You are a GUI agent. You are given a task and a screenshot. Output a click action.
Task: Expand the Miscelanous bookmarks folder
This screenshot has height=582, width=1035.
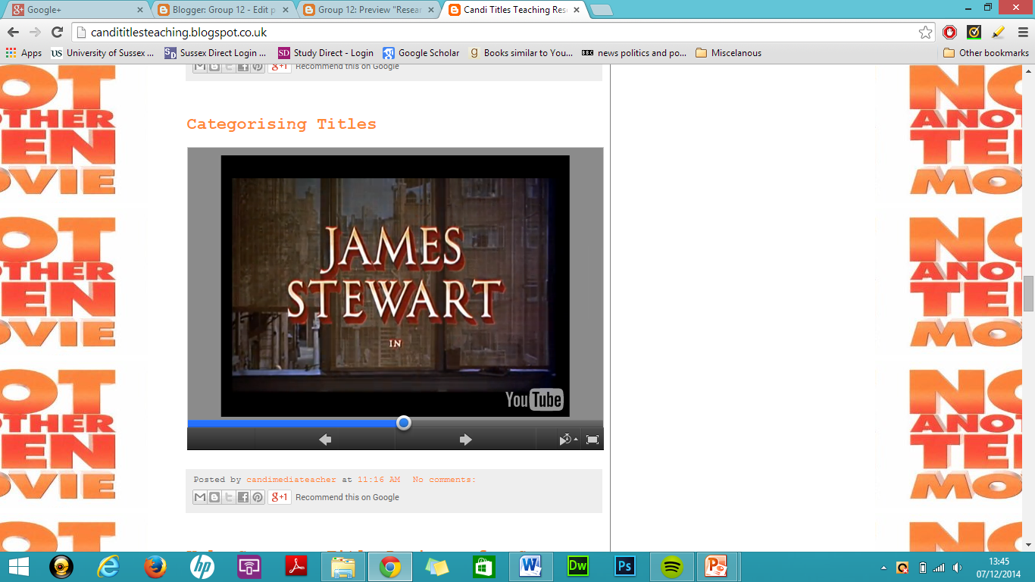click(x=728, y=53)
